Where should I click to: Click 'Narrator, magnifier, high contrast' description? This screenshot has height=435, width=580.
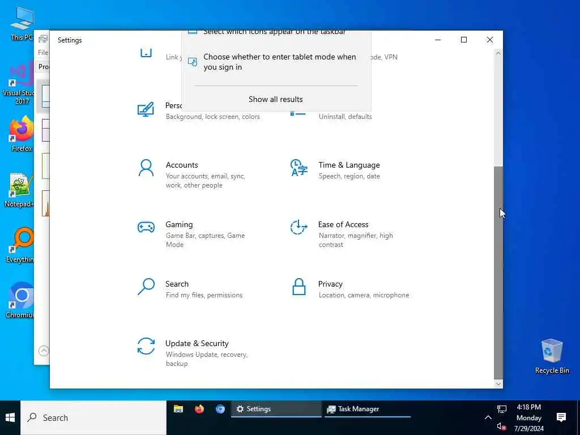pos(356,240)
